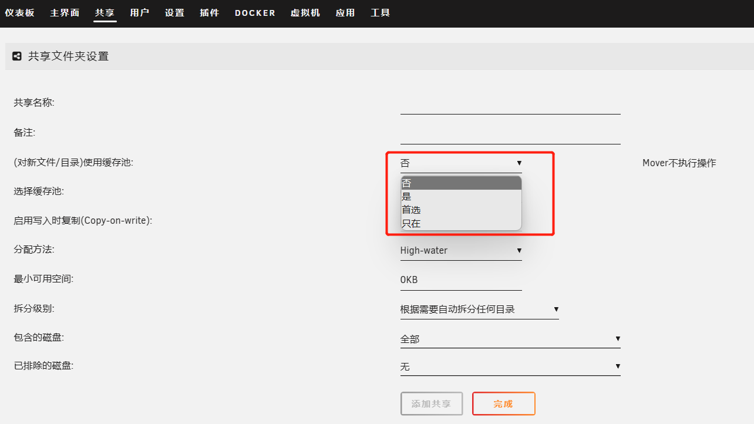Image resolution: width=754 pixels, height=424 pixels.
Task: Open the 工具 tools tab
Action: tap(380, 13)
